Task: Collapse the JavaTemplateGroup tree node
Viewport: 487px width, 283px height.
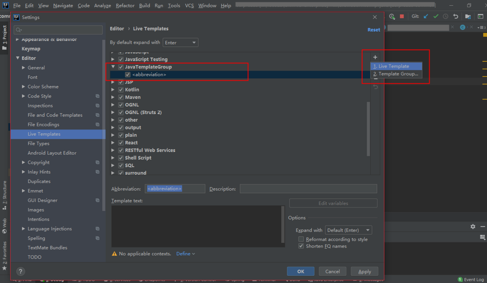Action: click(113, 67)
